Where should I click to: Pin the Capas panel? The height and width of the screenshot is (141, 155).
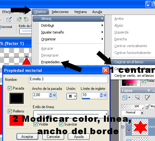click(x=149, y=90)
